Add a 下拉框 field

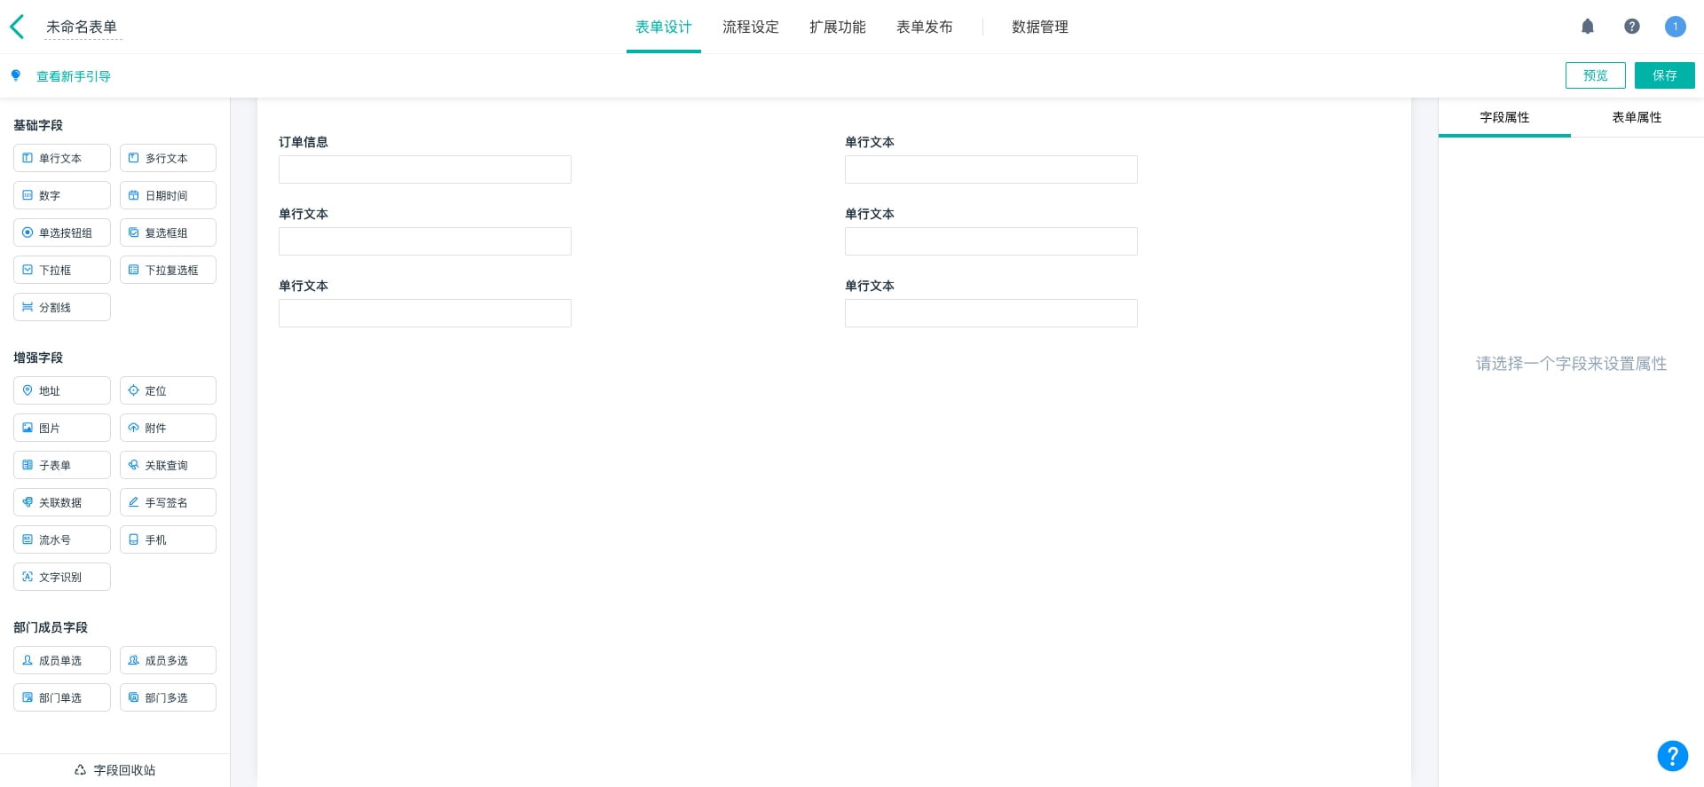tap(62, 270)
